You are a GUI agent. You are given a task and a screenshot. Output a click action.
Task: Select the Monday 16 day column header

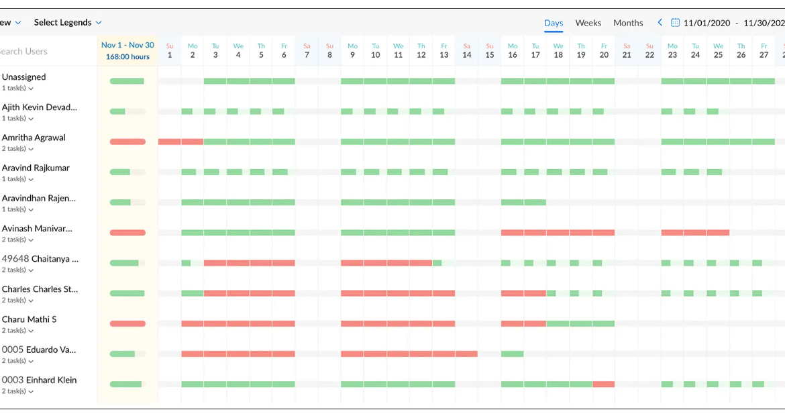513,51
